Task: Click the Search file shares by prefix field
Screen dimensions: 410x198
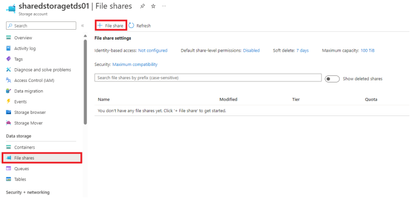Action: pos(208,78)
